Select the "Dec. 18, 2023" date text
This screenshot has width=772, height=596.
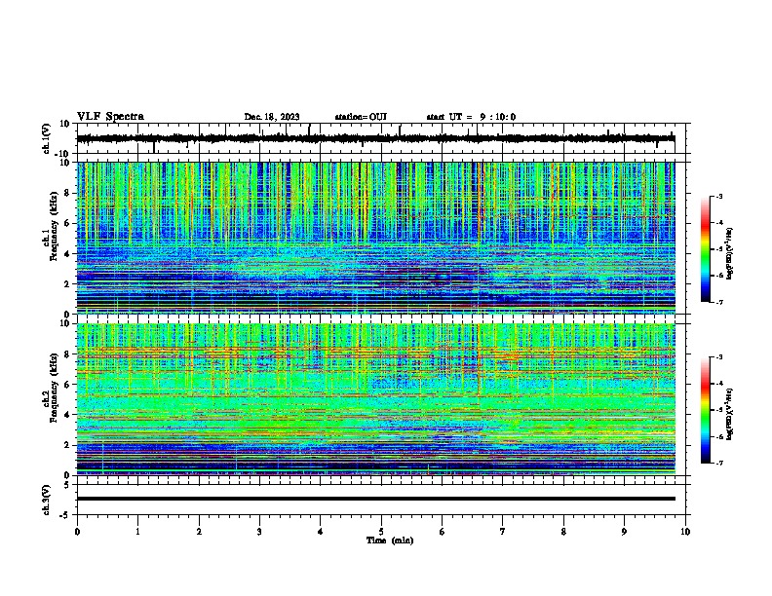point(272,117)
